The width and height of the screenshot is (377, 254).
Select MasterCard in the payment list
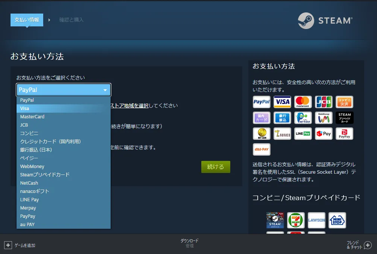(x=64, y=117)
